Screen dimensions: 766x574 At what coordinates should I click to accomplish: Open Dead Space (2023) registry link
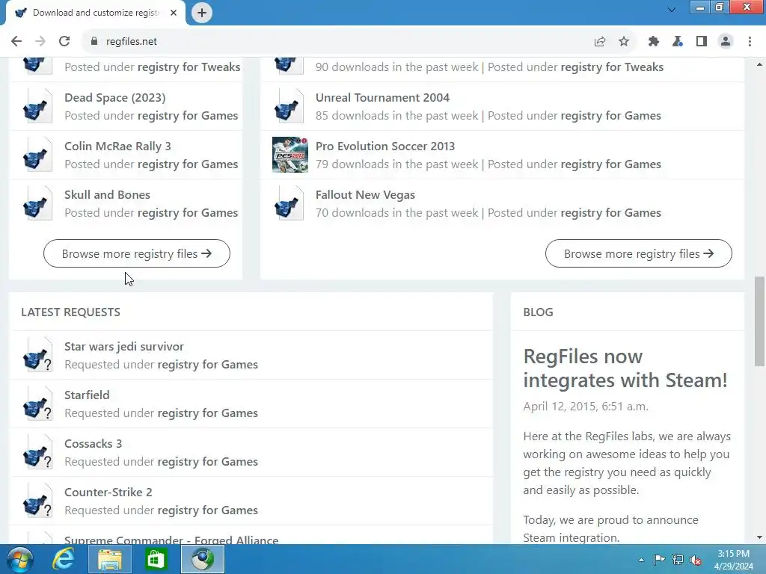[x=114, y=98]
